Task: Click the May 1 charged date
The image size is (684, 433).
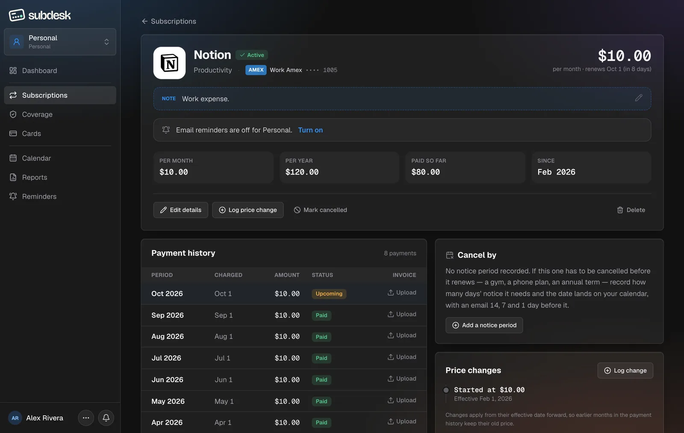Action: pyautogui.click(x=224, y=401)
